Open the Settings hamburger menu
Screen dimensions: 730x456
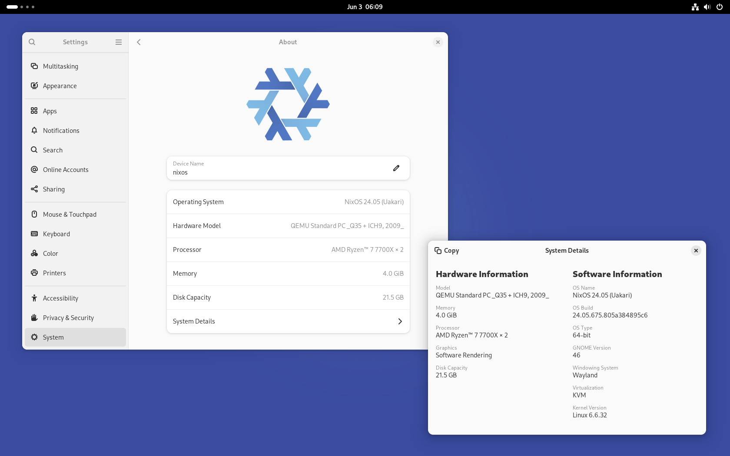pyautogui.click(x=118, y=42)
